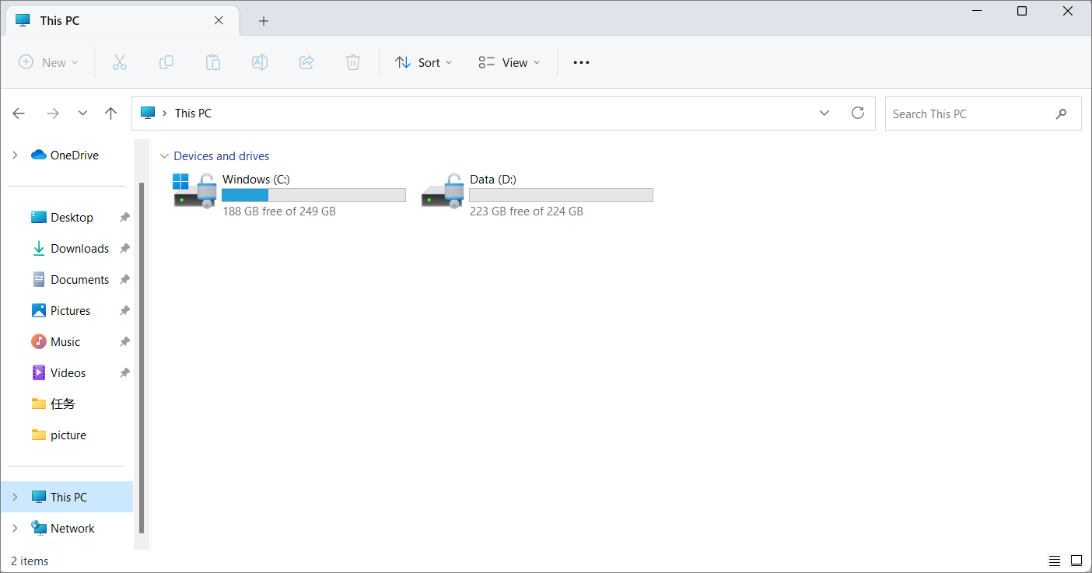
Task: Switch to large thumbnails view icon
Action: (x=1076, y=561)
